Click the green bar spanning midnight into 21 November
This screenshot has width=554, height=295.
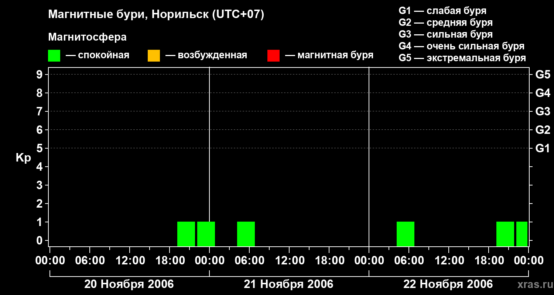[206, 234]
